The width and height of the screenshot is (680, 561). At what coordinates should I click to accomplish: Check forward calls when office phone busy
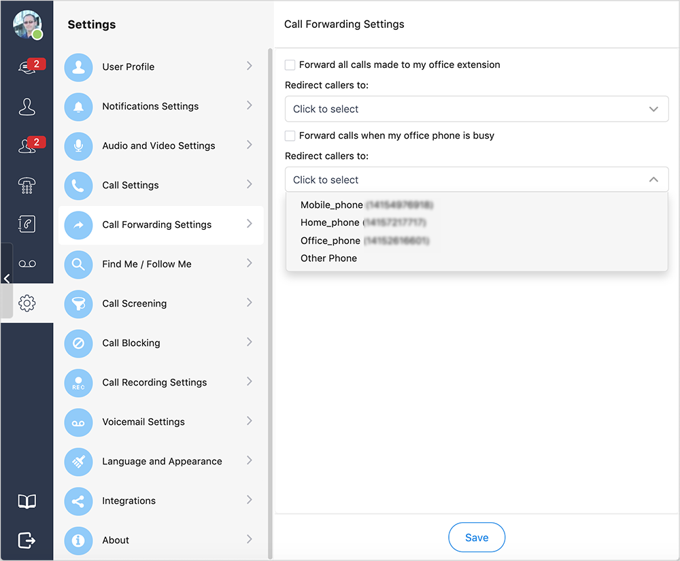pyautogui.click(x=290, y=136)
